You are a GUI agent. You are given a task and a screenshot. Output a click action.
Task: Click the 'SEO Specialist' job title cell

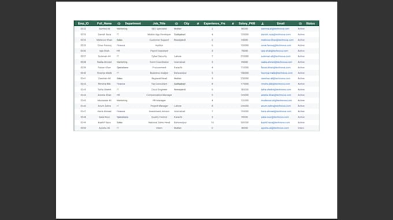[x=159, y=29]
